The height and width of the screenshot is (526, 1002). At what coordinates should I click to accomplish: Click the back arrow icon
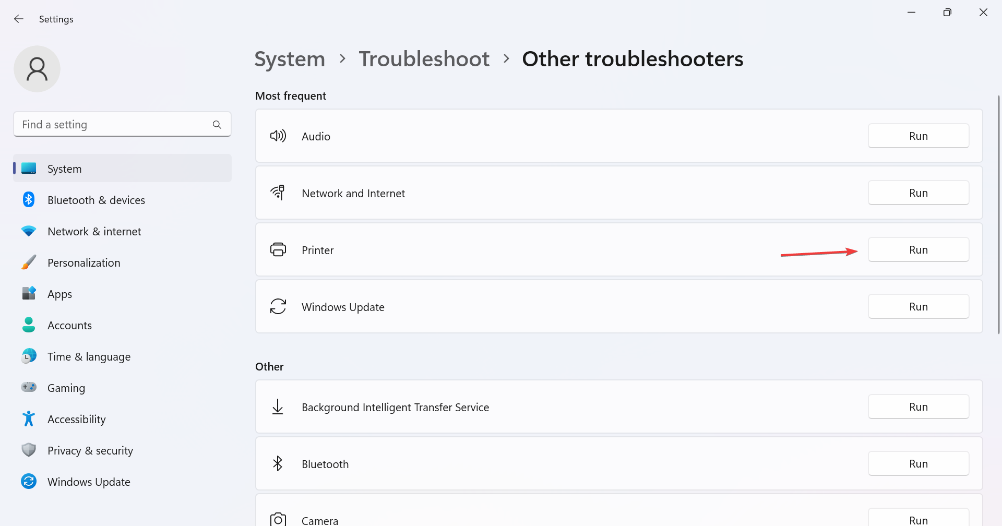click(19, 19)
